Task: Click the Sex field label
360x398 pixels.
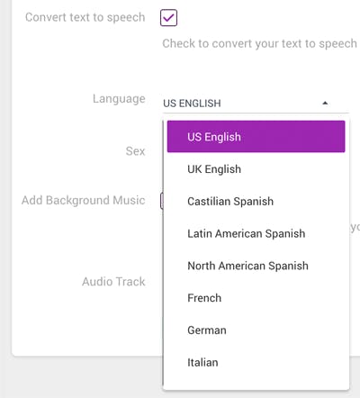Action: click(x=135, y=151)
